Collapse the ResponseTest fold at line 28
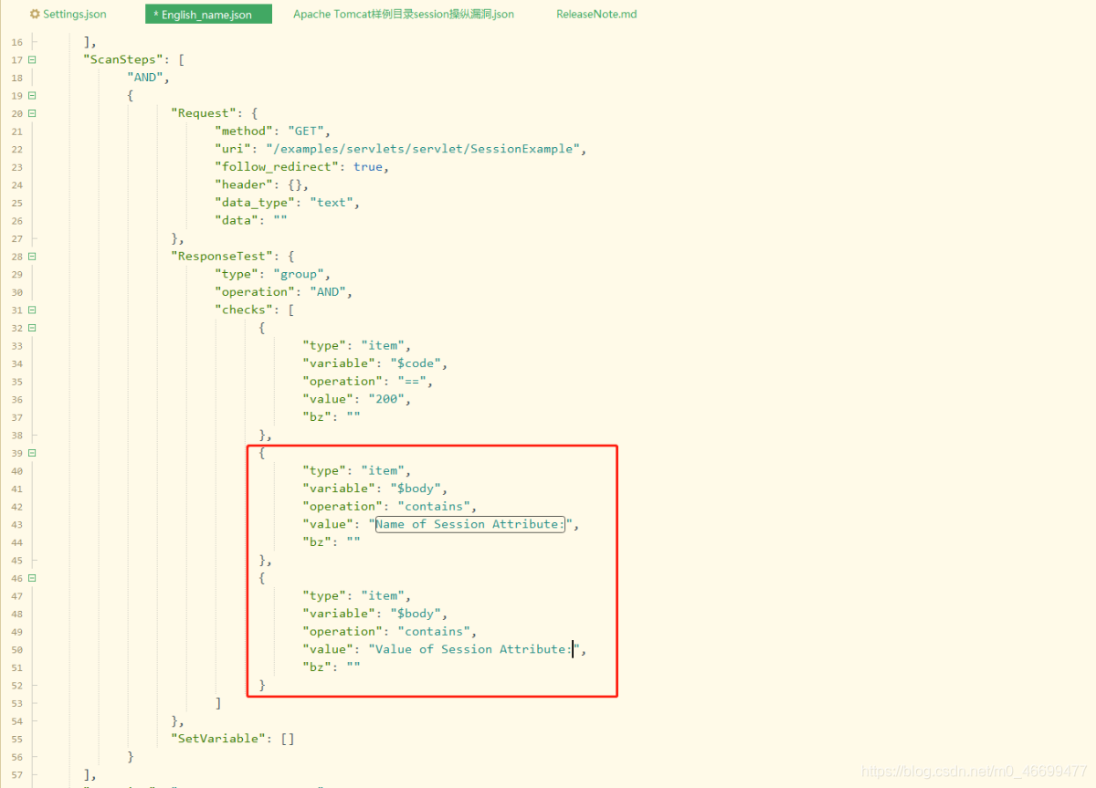This screenshot has height=788, width=1096. coord(33,257)
